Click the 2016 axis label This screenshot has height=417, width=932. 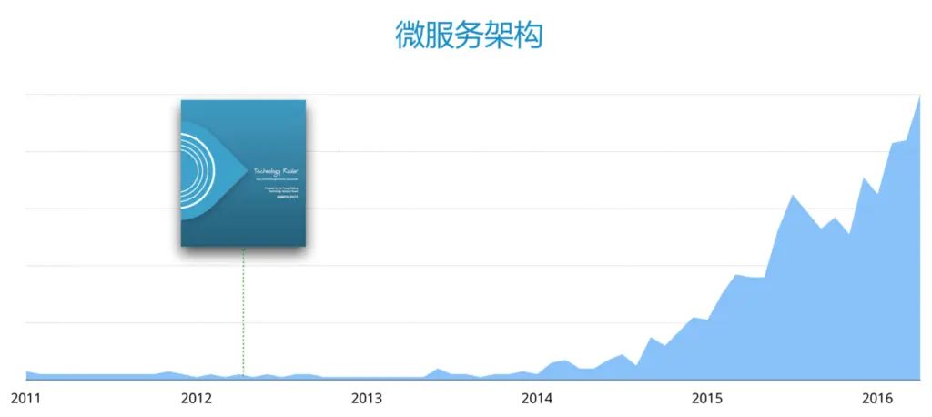(x=877, y=398)
